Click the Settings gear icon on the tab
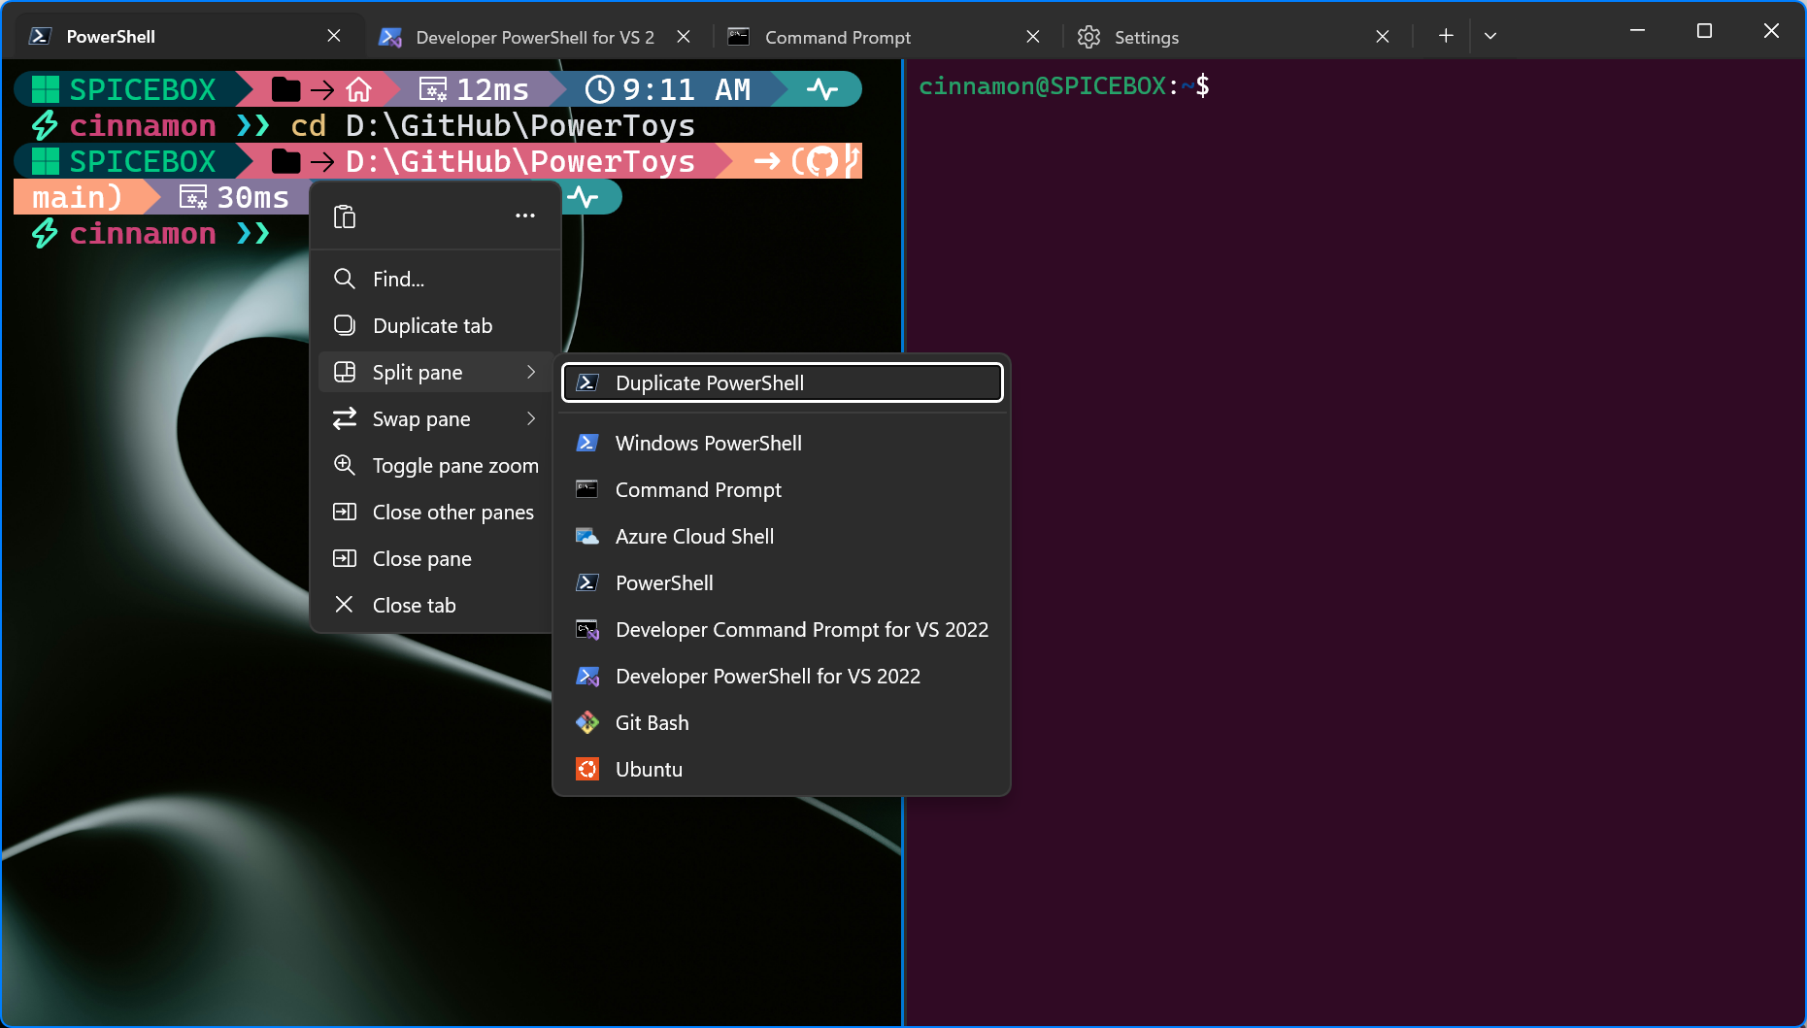The height and width of the screenshot is (1028, 1807). [1088, 37]
